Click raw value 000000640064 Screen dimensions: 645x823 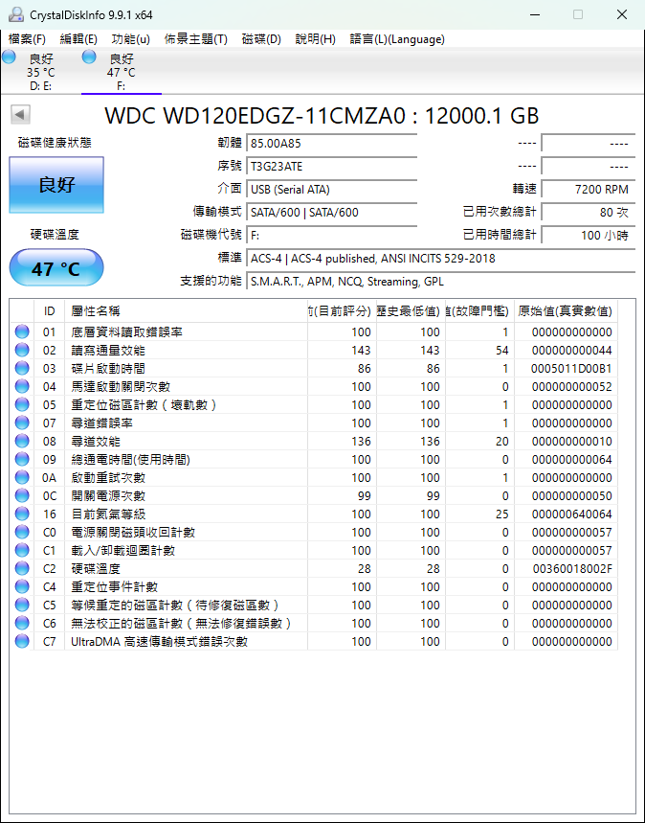click(572, 514)
